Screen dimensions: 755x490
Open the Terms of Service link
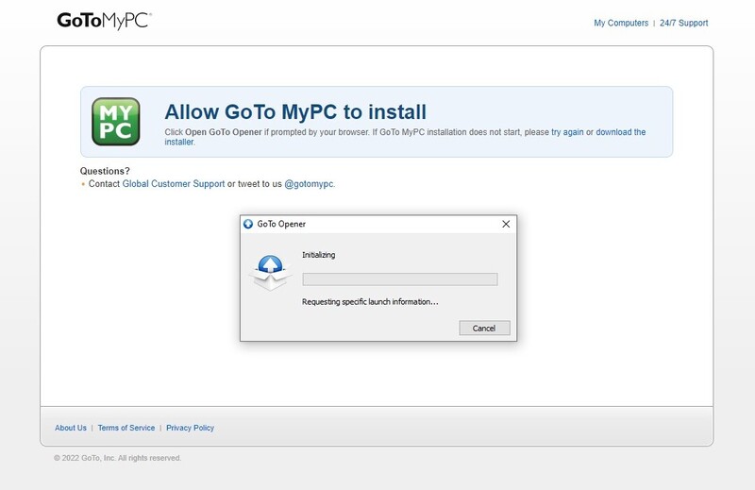point(126,428)
